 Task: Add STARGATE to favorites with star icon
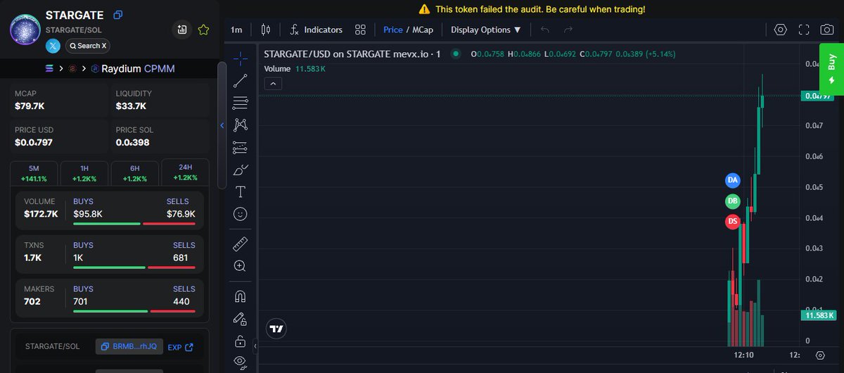click(x=203, y=30)
